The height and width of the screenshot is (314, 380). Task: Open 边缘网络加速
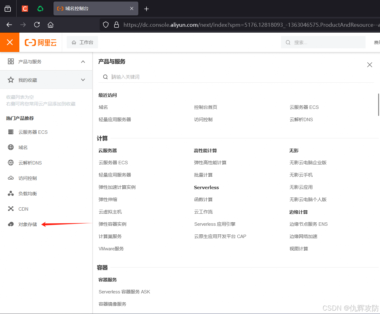[303, 236]
